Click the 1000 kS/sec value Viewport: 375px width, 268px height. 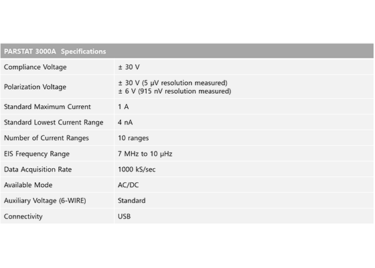[137, 170]
